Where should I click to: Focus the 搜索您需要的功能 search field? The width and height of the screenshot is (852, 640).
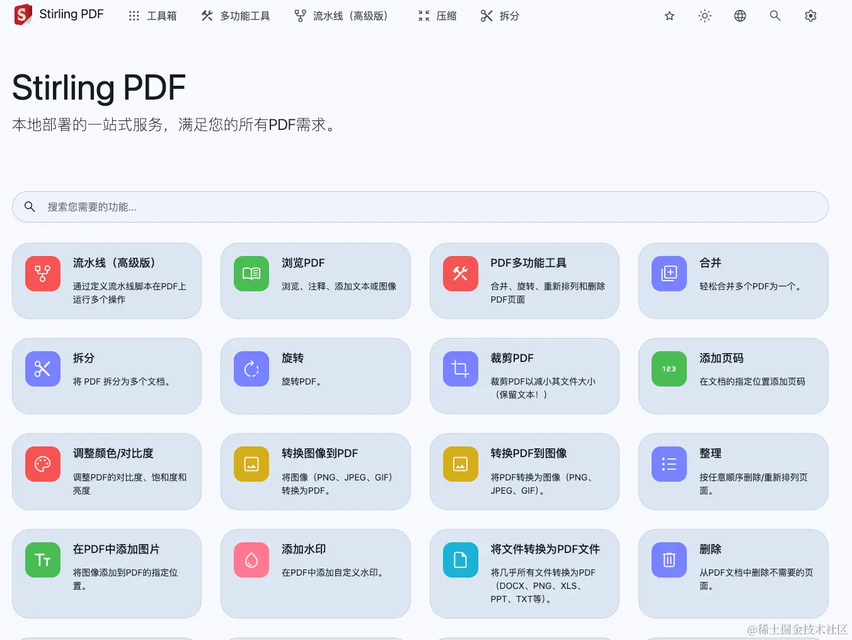coord(420,207)
